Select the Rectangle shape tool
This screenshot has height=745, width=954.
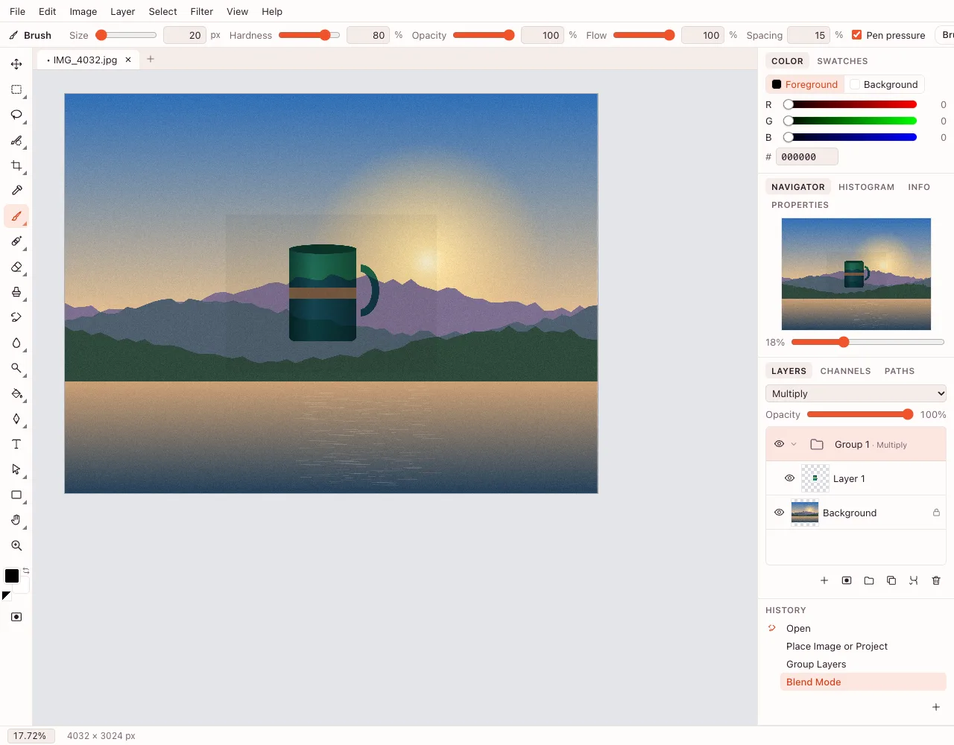point(16,495)
